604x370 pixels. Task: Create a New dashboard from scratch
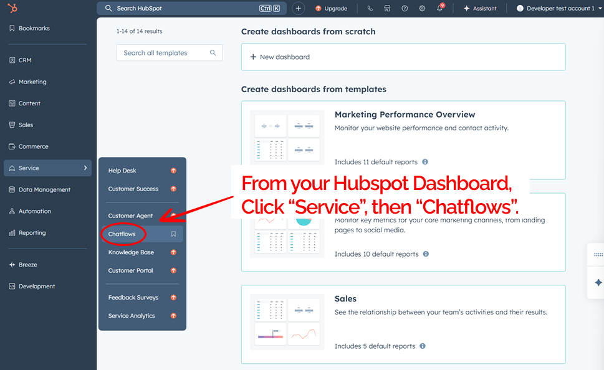284,57
